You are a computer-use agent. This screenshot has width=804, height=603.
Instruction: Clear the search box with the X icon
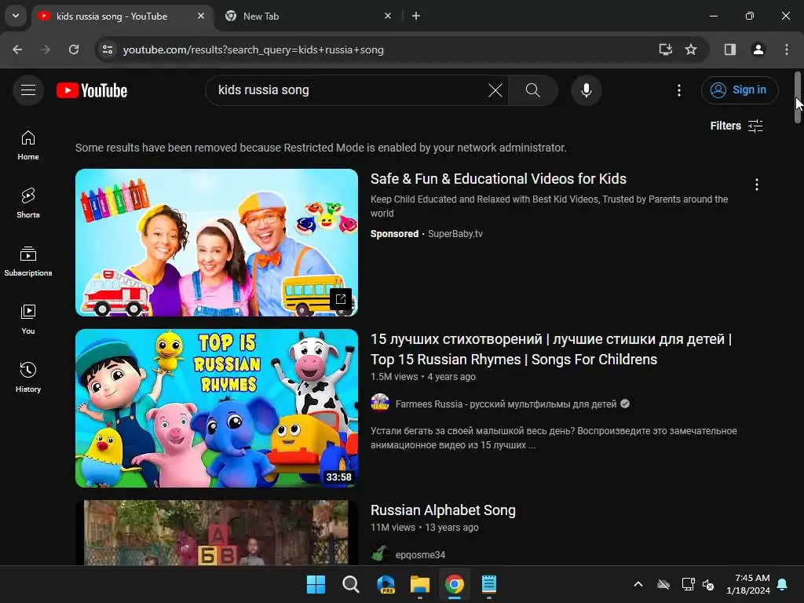495,90
